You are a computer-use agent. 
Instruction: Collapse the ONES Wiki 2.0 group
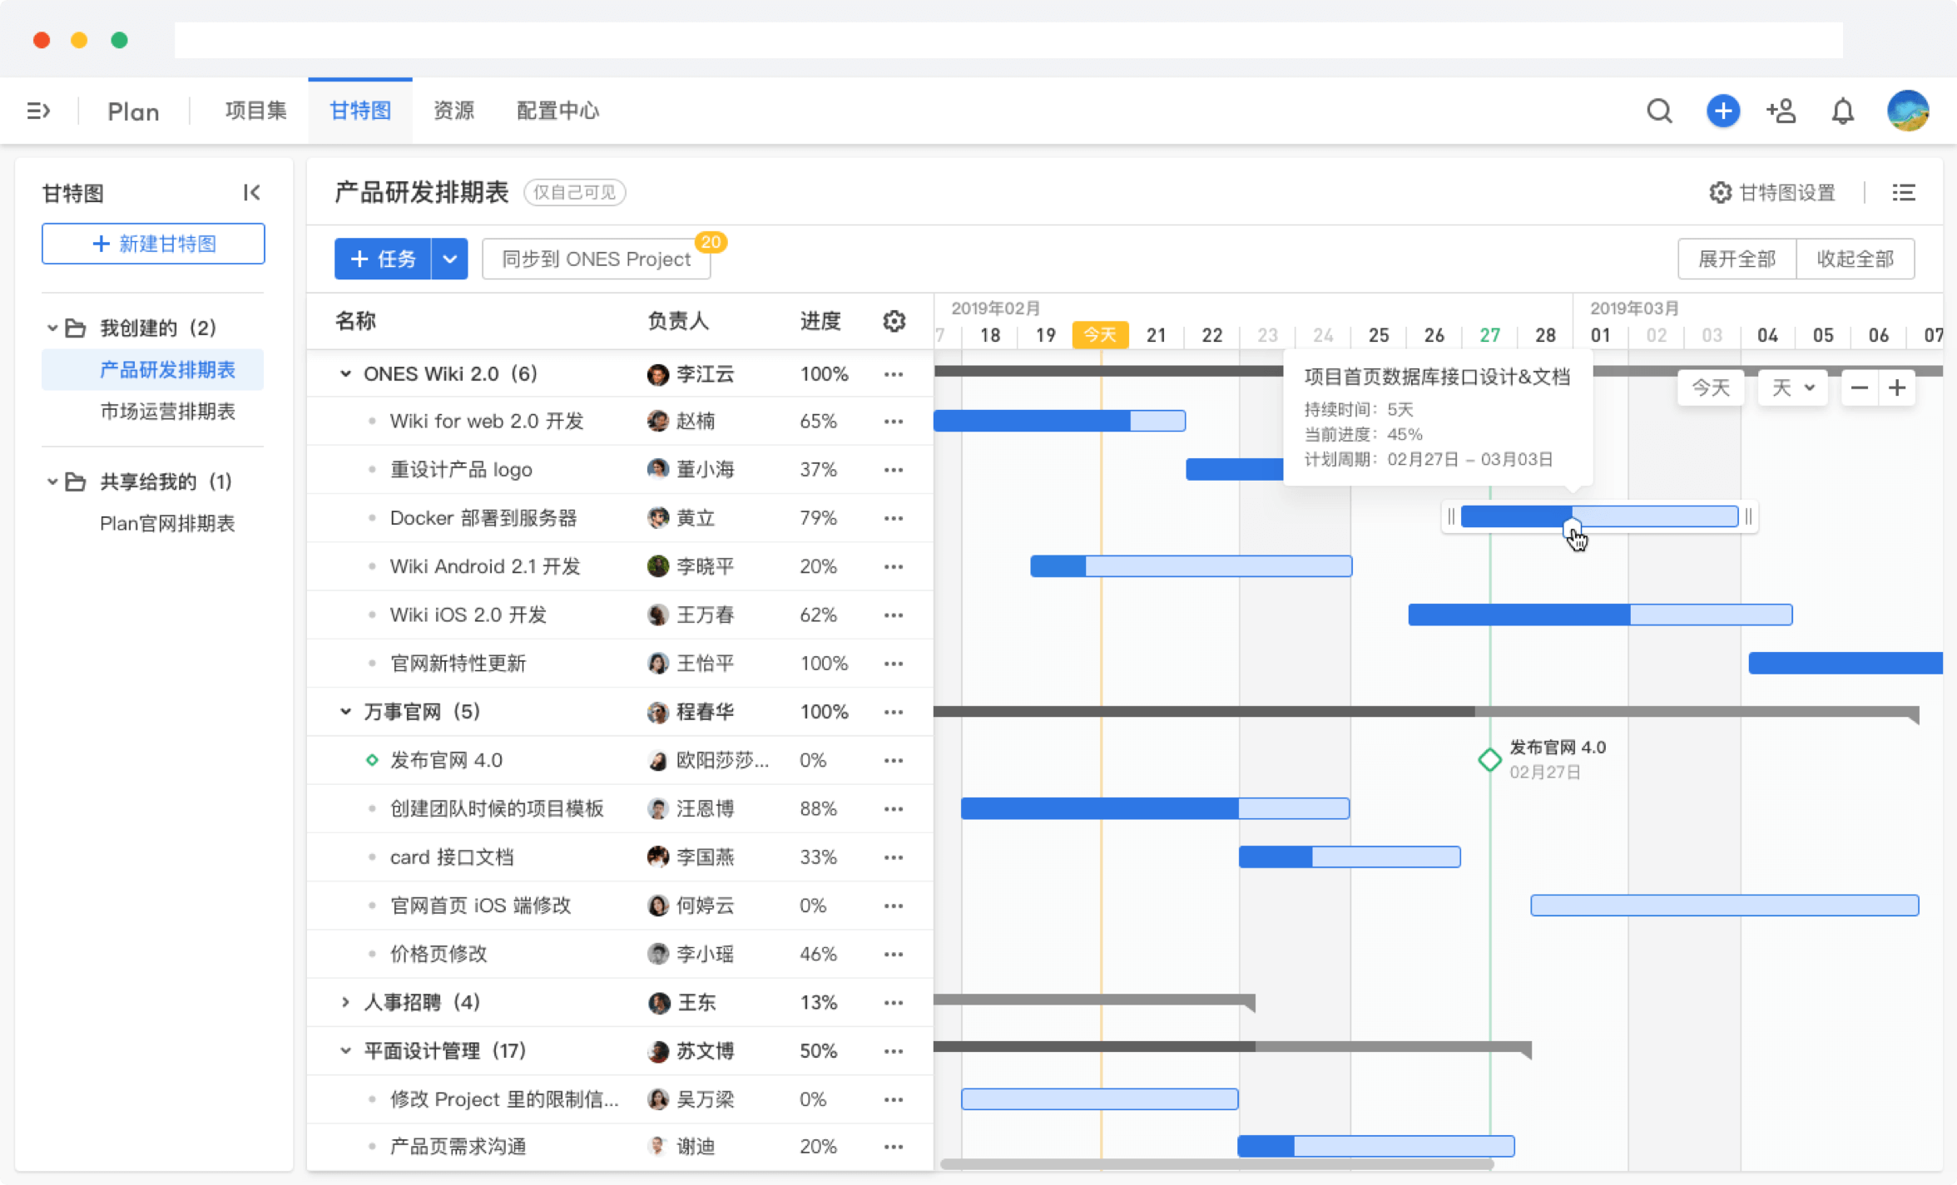point(345,374)
